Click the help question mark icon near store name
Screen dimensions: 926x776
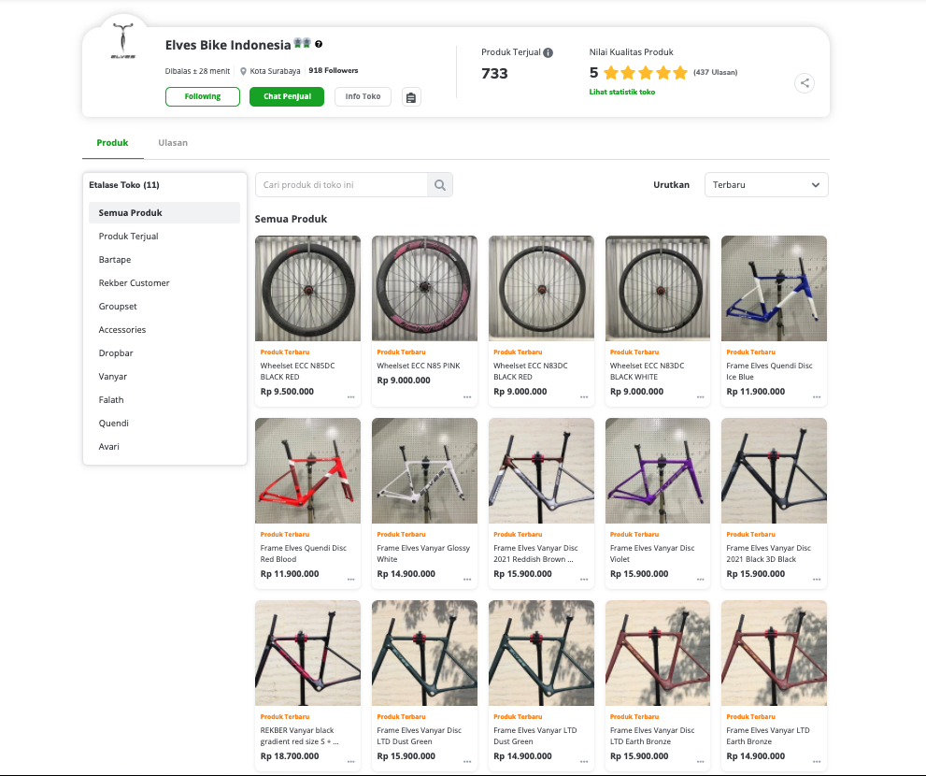click(319, 44)
